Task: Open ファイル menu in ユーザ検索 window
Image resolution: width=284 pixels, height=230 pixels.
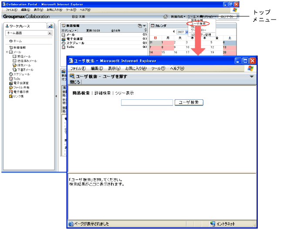Action: tap(78, 68)
